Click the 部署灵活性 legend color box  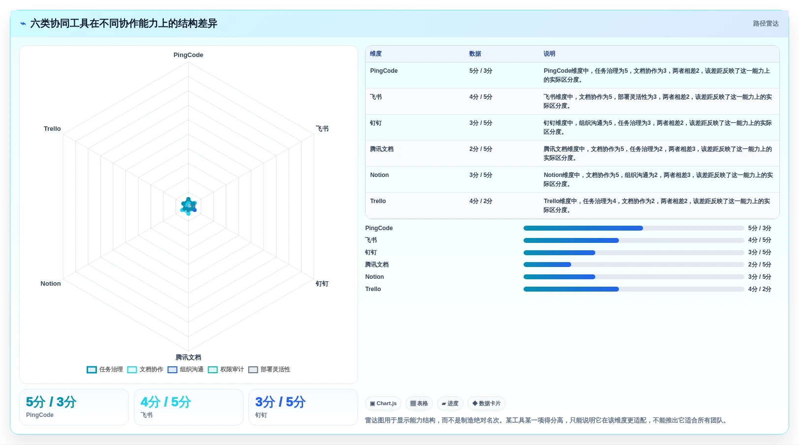pos(253,370)
